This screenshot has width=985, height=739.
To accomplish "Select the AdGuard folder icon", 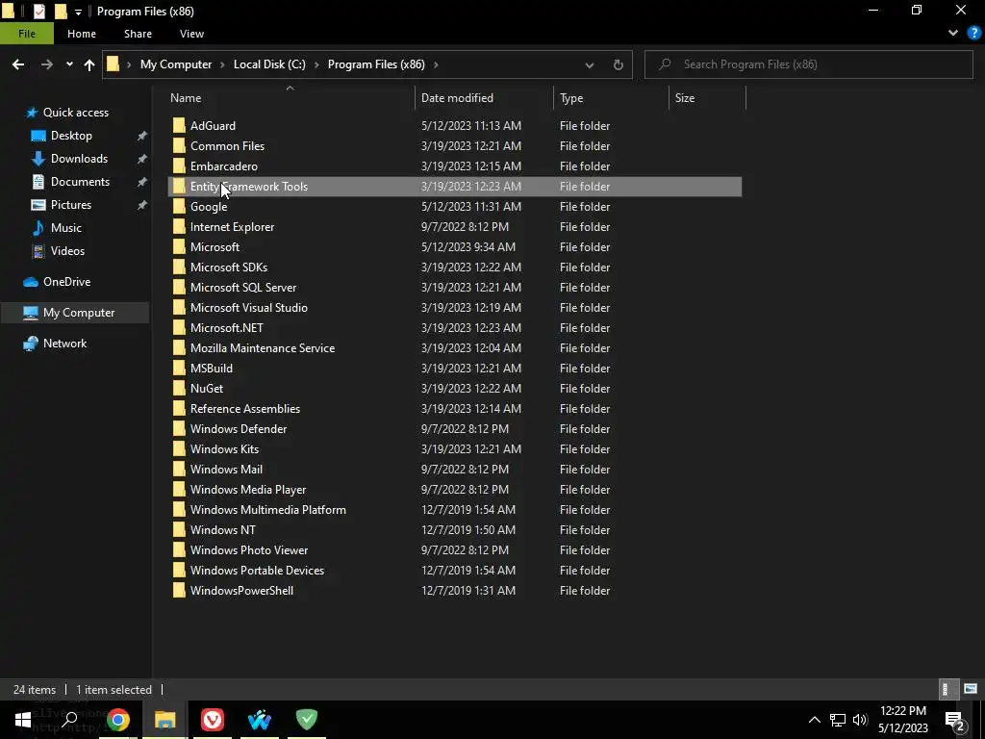I will click(x=179, y=126).
